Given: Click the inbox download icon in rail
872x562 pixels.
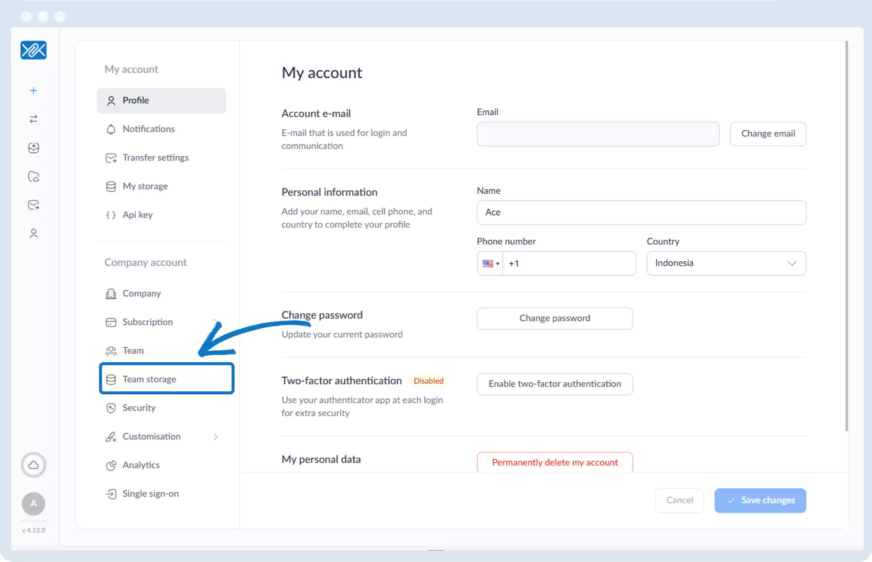Looking at the screenshot, I should [34, 148].
